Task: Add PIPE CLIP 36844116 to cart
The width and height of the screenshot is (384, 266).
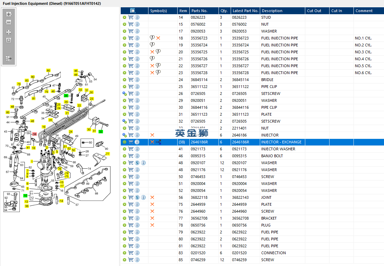Action: (x=131, y=107)
